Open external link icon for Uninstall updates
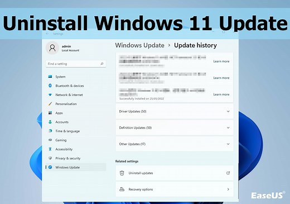Image resolution: width=290 pixels, height=204 pixels. (x=228, y=173)
